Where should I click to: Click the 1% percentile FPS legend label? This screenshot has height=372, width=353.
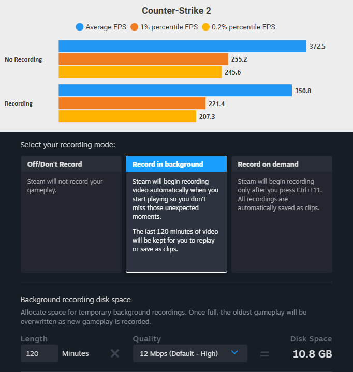[x=169, y=27]
